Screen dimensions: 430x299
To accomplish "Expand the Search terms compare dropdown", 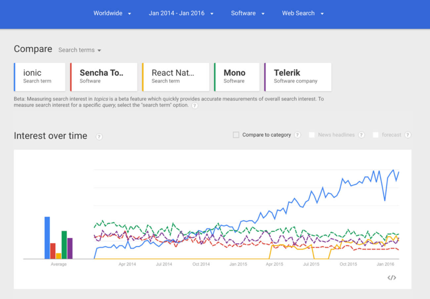I will [80, 50].
